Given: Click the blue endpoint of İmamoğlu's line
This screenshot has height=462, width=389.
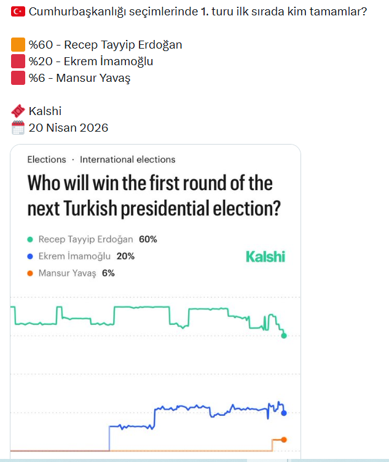Looking at the screenshot, I should click(283, 413).
